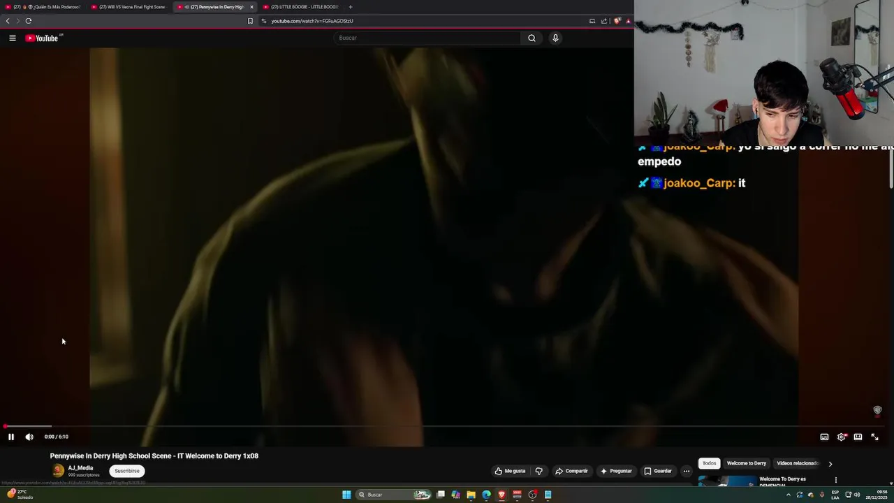Go forward with the browser forward arrow
Screen dimensions: 894x503
(x=17, y=21)
